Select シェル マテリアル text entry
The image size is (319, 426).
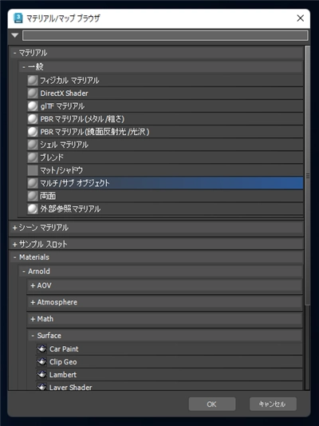click(65, 145)
